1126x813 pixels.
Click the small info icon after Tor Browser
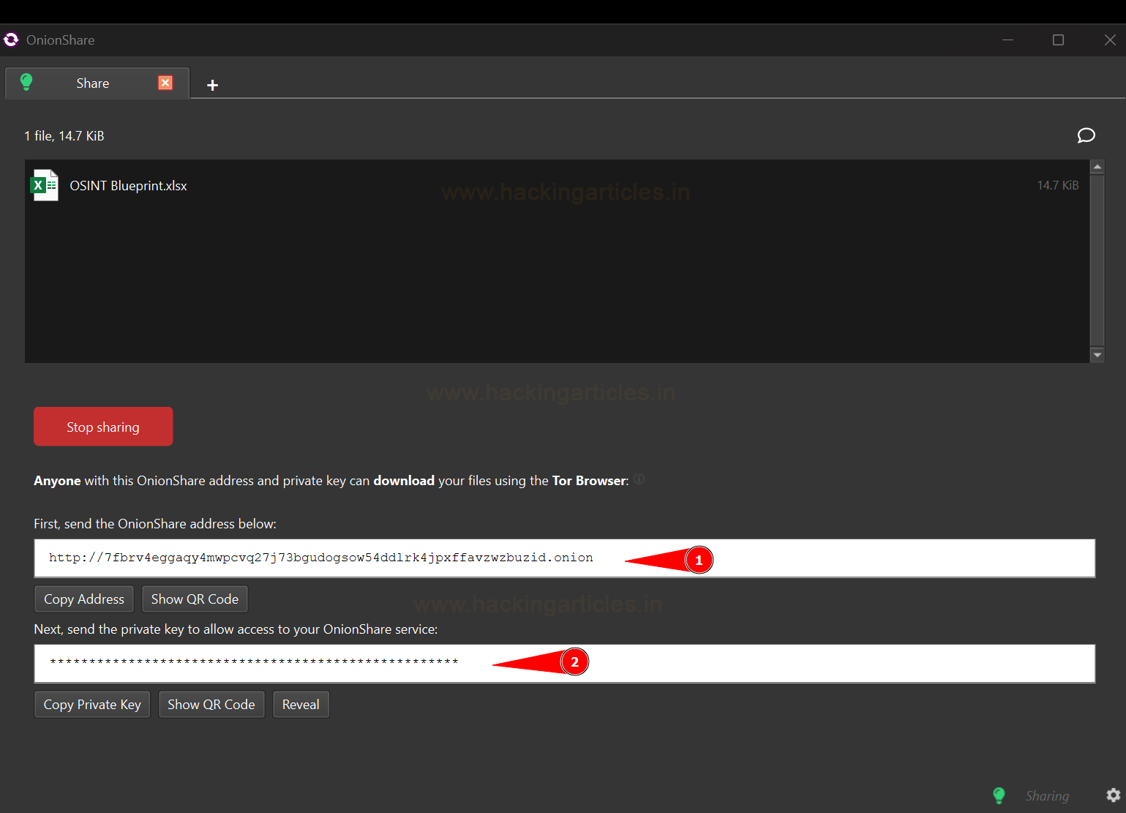click(639, 479)
